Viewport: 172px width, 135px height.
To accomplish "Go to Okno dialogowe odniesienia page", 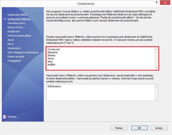I will 22,52.
